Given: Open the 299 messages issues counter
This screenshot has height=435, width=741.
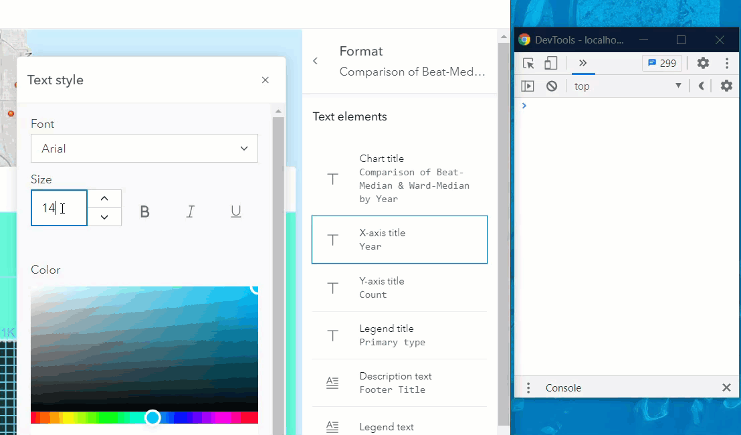Looking at the screenshot, I should click(x=661, y=63).
